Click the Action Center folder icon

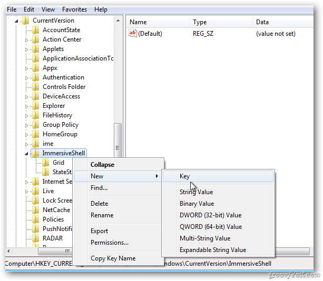tap(36, 39)
